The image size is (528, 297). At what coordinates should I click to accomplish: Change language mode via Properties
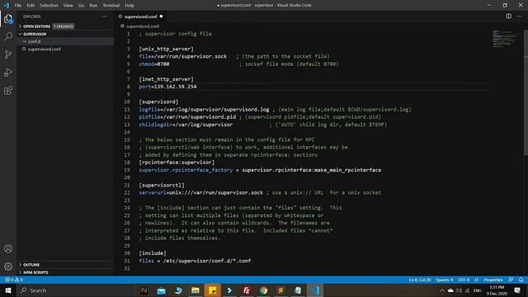pyautogui.click(x=493, y=280)
